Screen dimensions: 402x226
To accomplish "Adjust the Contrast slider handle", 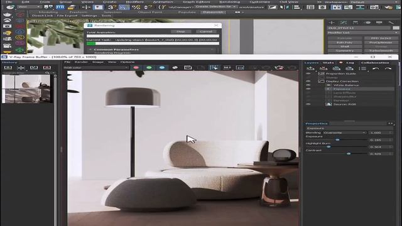I will pos(349,153).
